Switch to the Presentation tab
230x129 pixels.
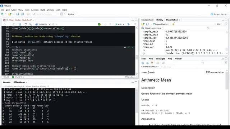[172, 20]
